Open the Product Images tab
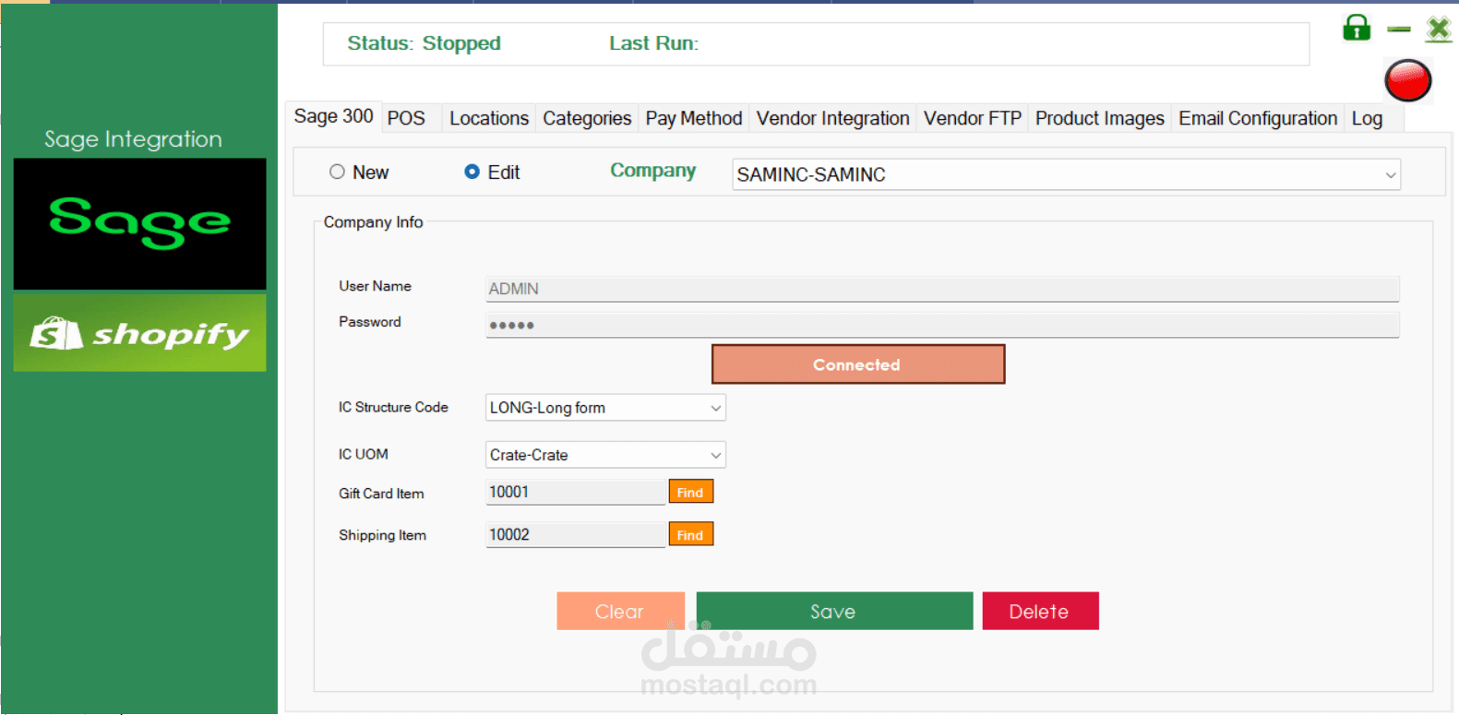This screenshot has height=715, width=1459. (x=1099, y=118)
